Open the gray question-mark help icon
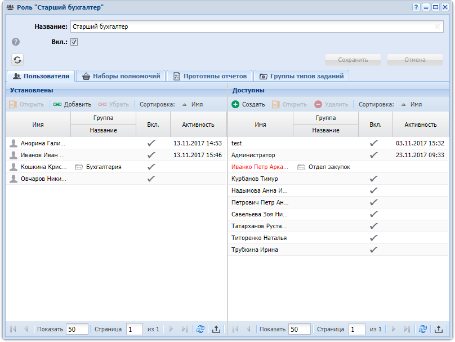Viewport: 455px width, 342px height. click(16, 42)
